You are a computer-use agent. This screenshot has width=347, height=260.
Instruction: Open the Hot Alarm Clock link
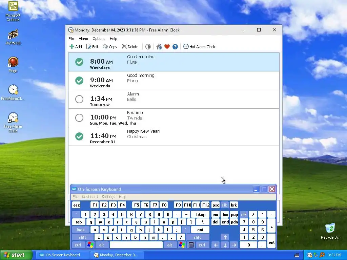[199, 47]
